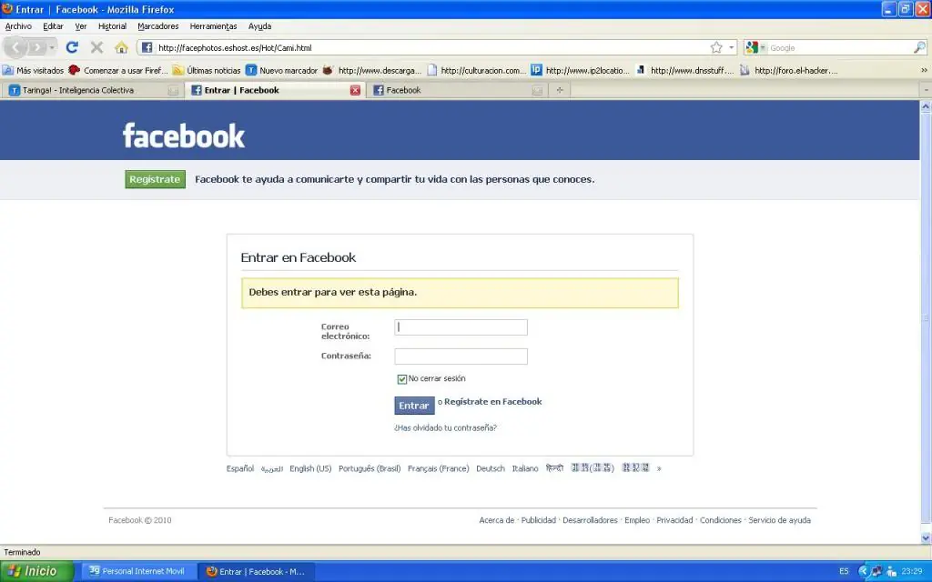The image size is (932, 582).
Task: Click the page scrollbar down arrow
Action: [x=926, y=538]
